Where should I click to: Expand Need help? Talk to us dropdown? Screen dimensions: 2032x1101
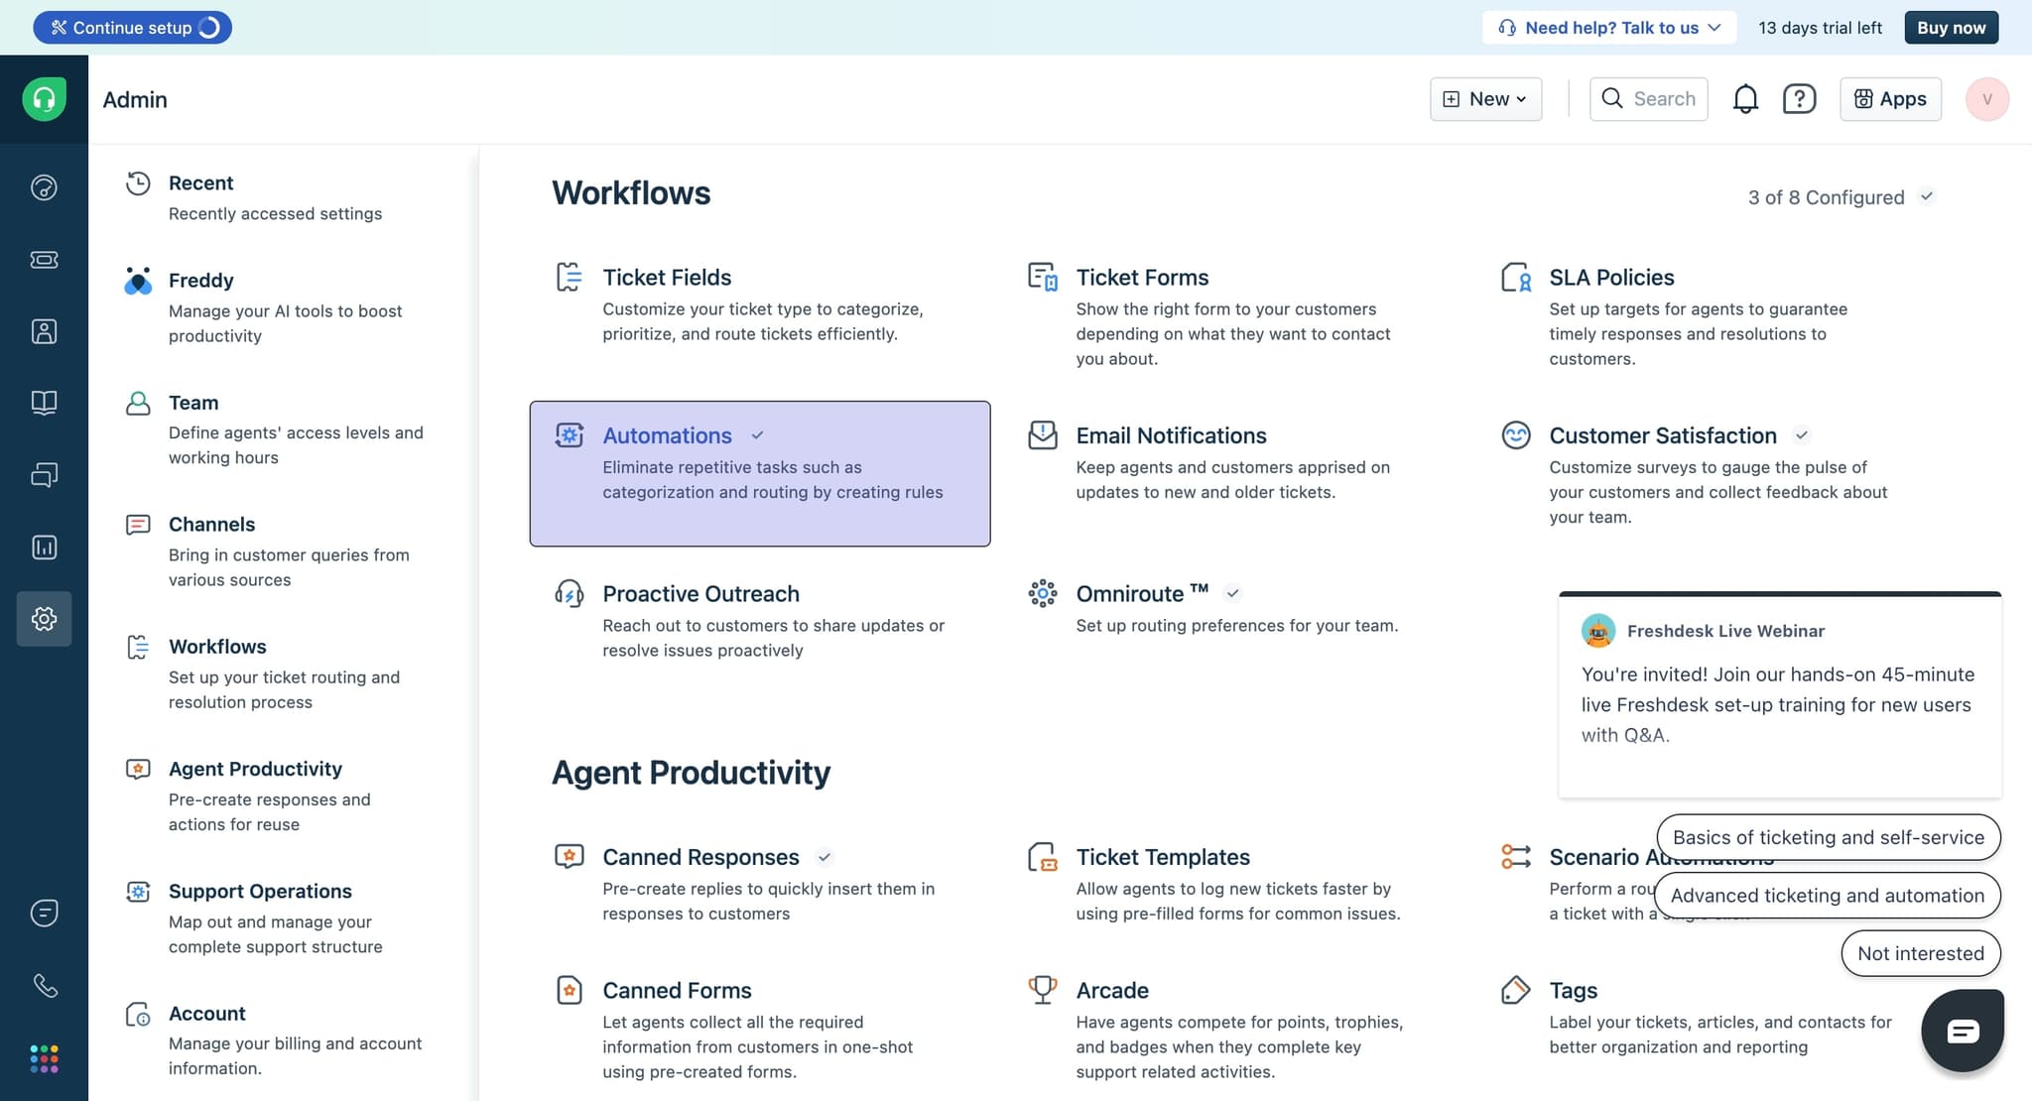[1609, 28]
